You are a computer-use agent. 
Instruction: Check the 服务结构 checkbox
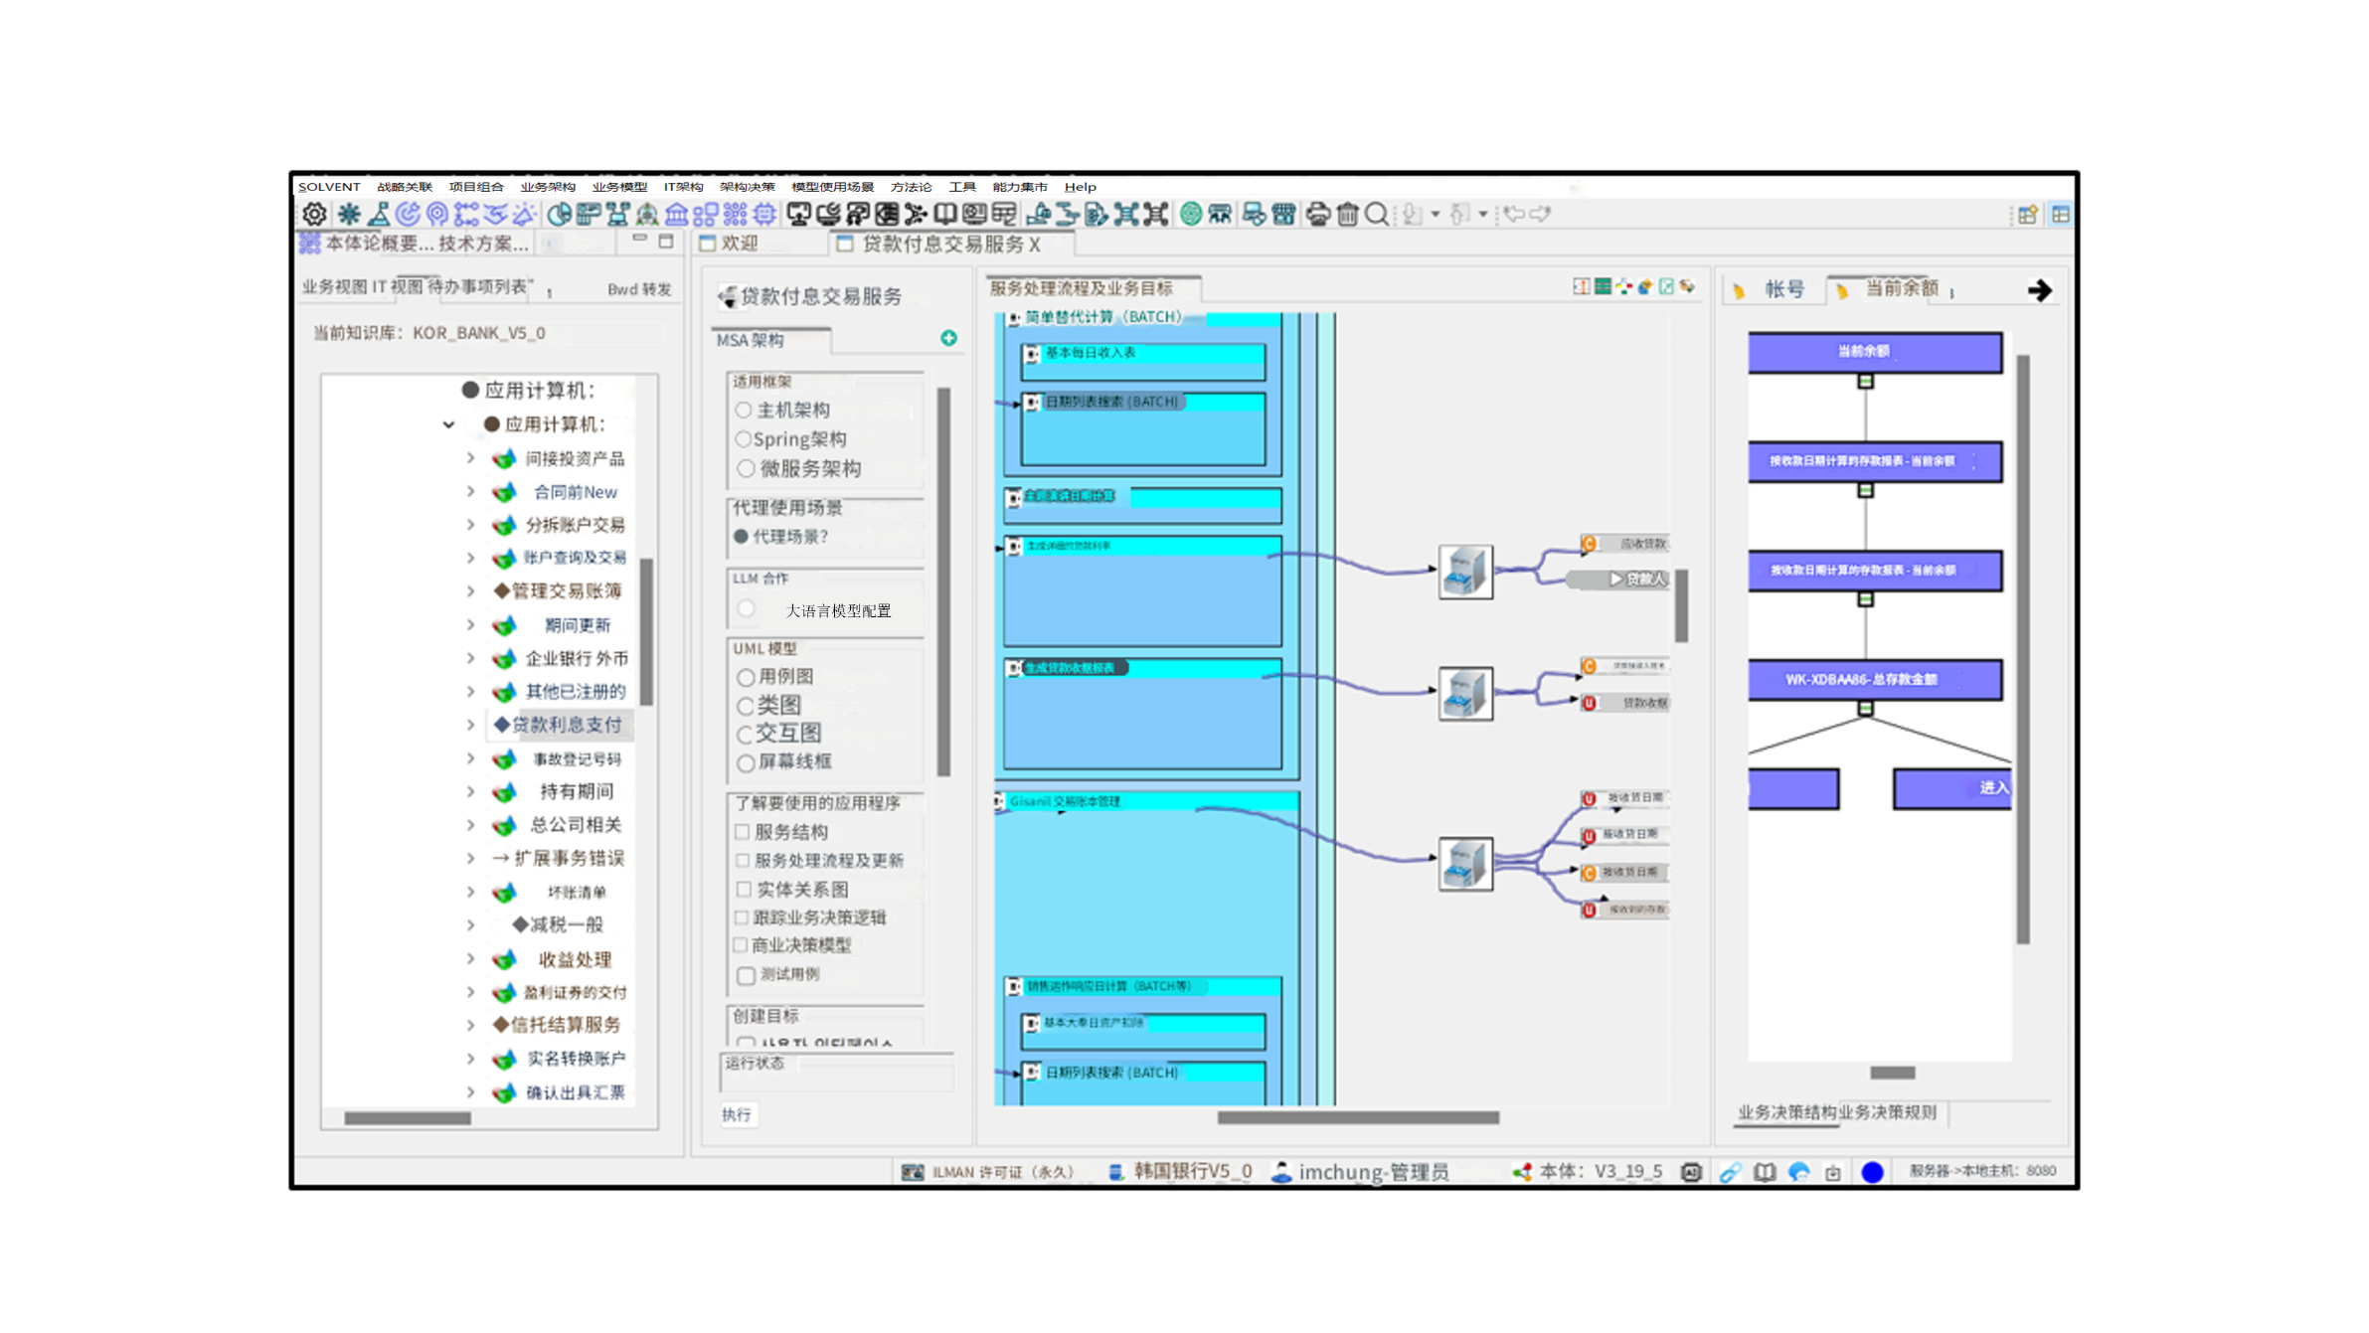[743, 832]
